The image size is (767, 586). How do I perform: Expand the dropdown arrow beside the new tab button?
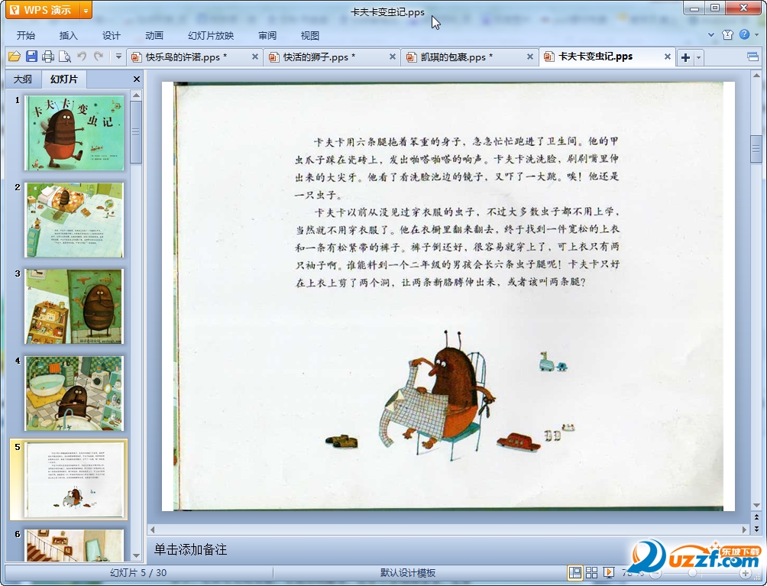tap(698, 58)
